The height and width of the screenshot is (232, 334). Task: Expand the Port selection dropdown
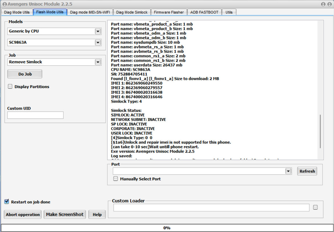point(288,171)
